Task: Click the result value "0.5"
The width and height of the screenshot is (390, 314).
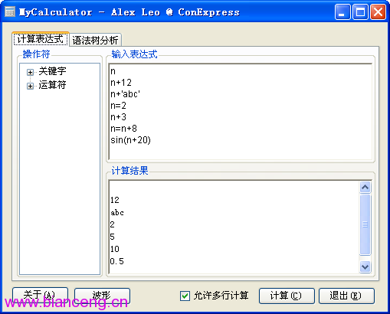Action: pyautogui.click(x=117, y=261)
